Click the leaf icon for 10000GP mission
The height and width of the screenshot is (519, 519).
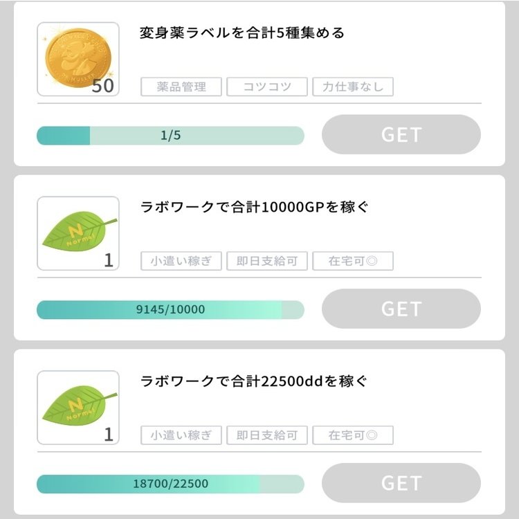[x=78, y=233]
